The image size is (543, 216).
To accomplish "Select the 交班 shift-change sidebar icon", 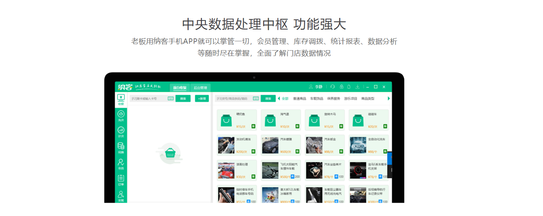I will (x=121, y=195).
